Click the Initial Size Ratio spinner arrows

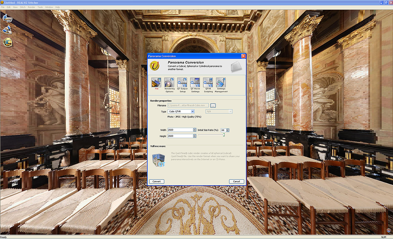228,130
